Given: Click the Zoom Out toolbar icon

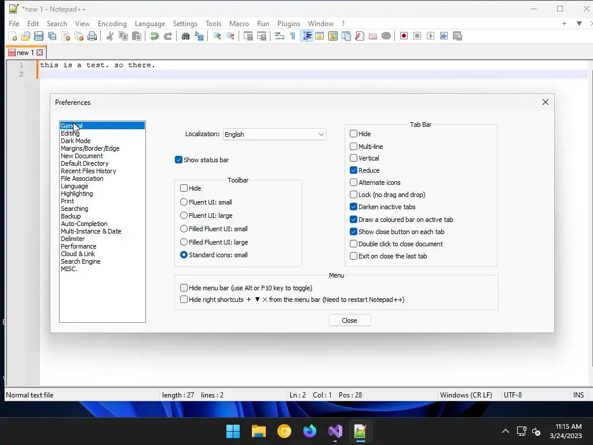Looking at the screenshot, I should (230, 36).
